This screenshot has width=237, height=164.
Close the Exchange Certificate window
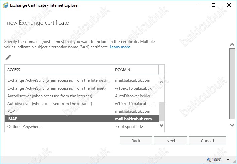[x=229, y=5]
